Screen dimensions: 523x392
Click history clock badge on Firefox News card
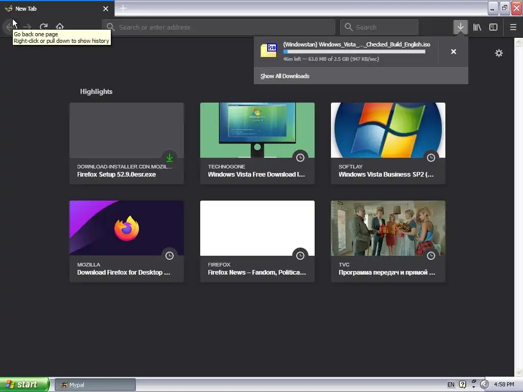pyautogui.click(x=300, y=256)
